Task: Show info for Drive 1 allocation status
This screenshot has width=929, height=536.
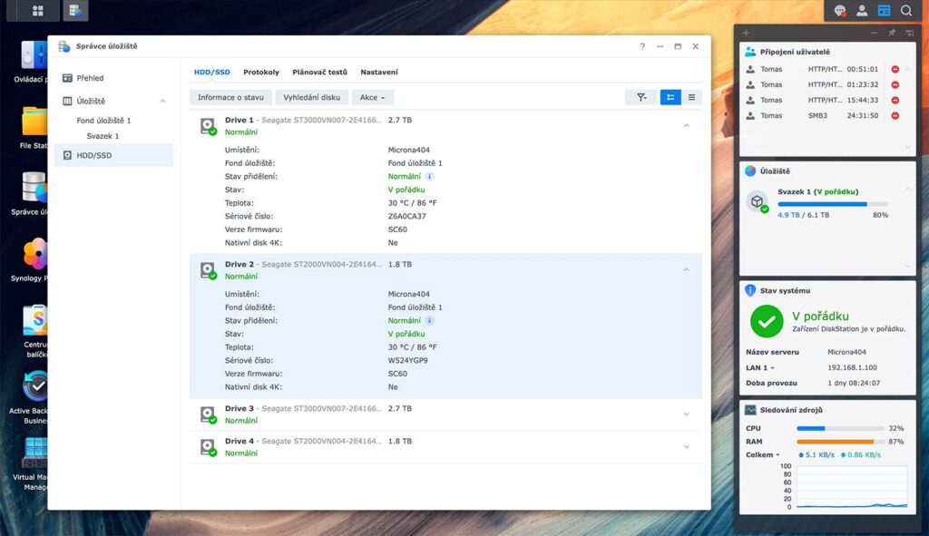Action: click(429, 177)
